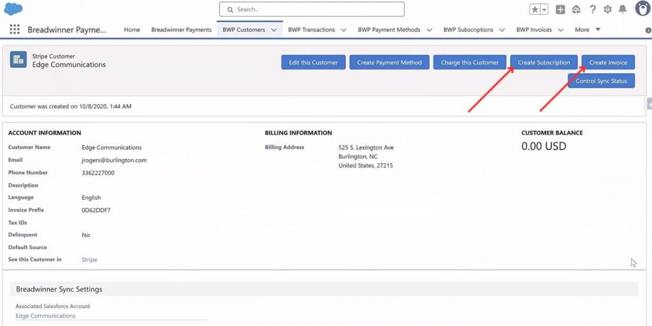652x326 pixels.
Task: View notifications bell icon
Action: click(x=623, y=10)
